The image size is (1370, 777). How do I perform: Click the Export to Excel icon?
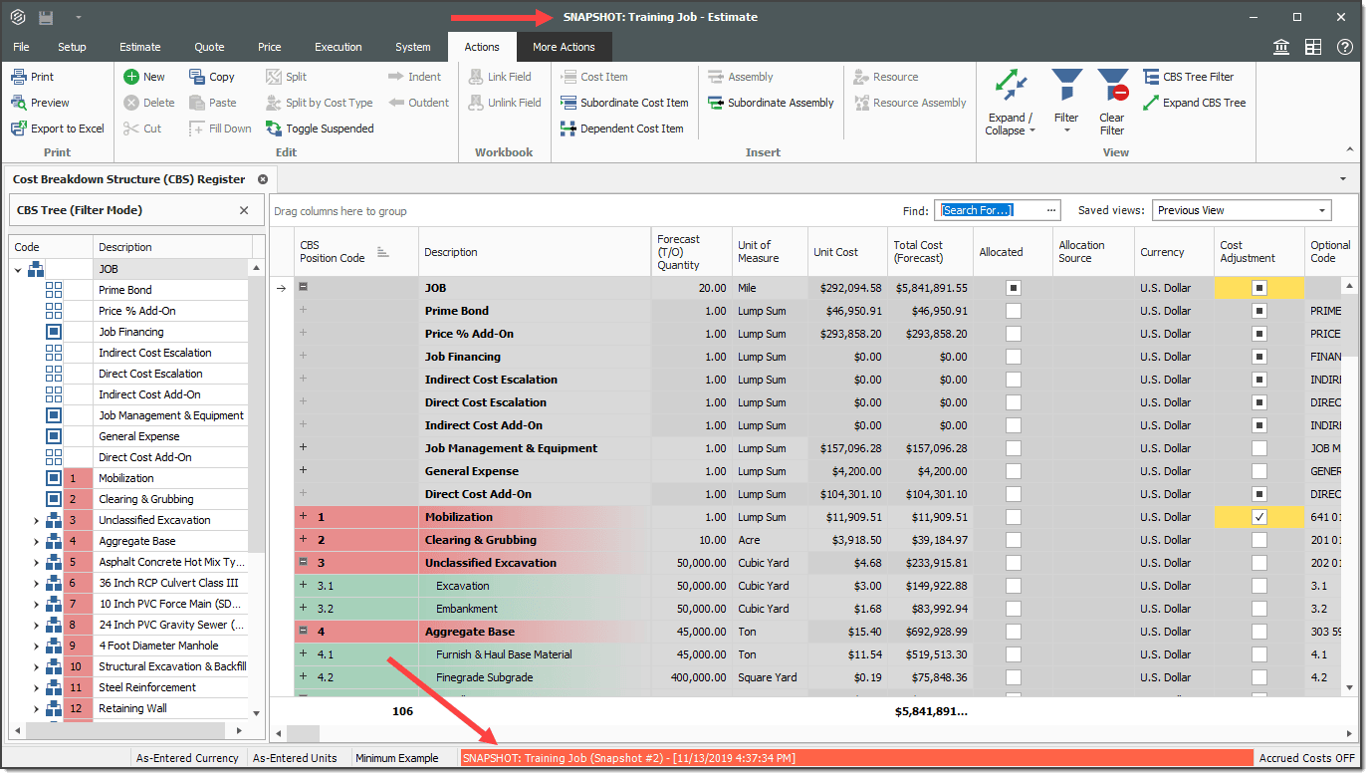[19, 129]
